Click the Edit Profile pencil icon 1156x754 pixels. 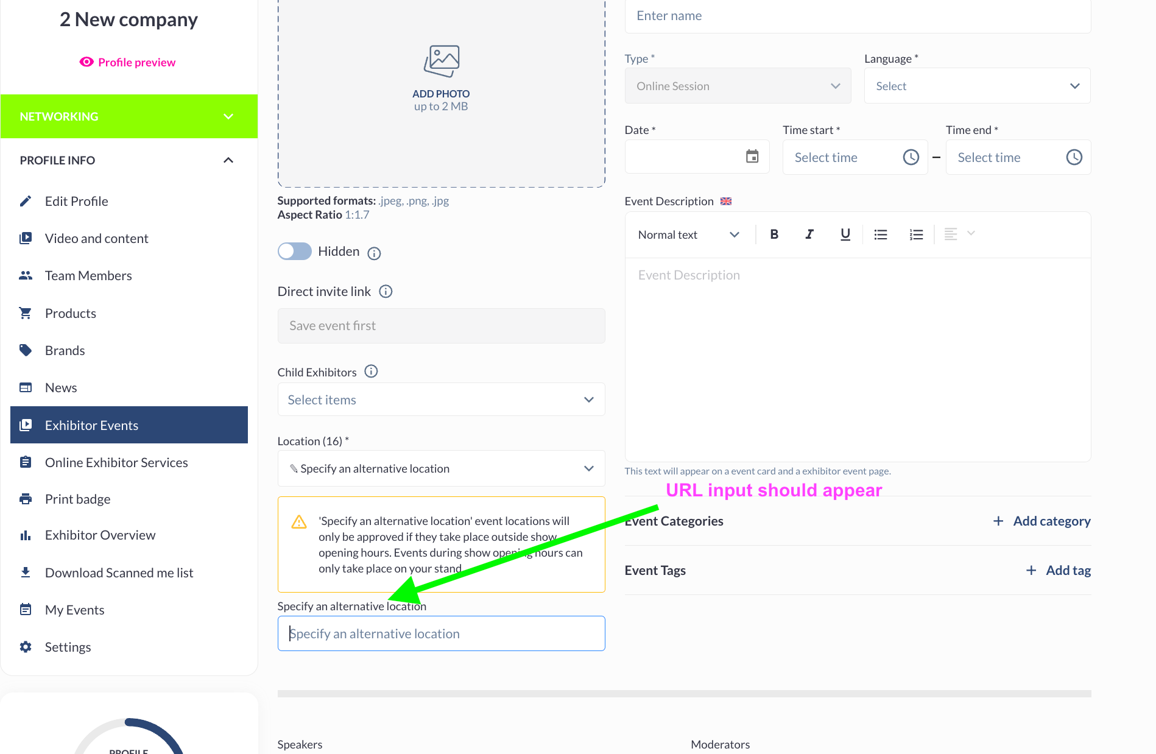(x=26, y=201)
